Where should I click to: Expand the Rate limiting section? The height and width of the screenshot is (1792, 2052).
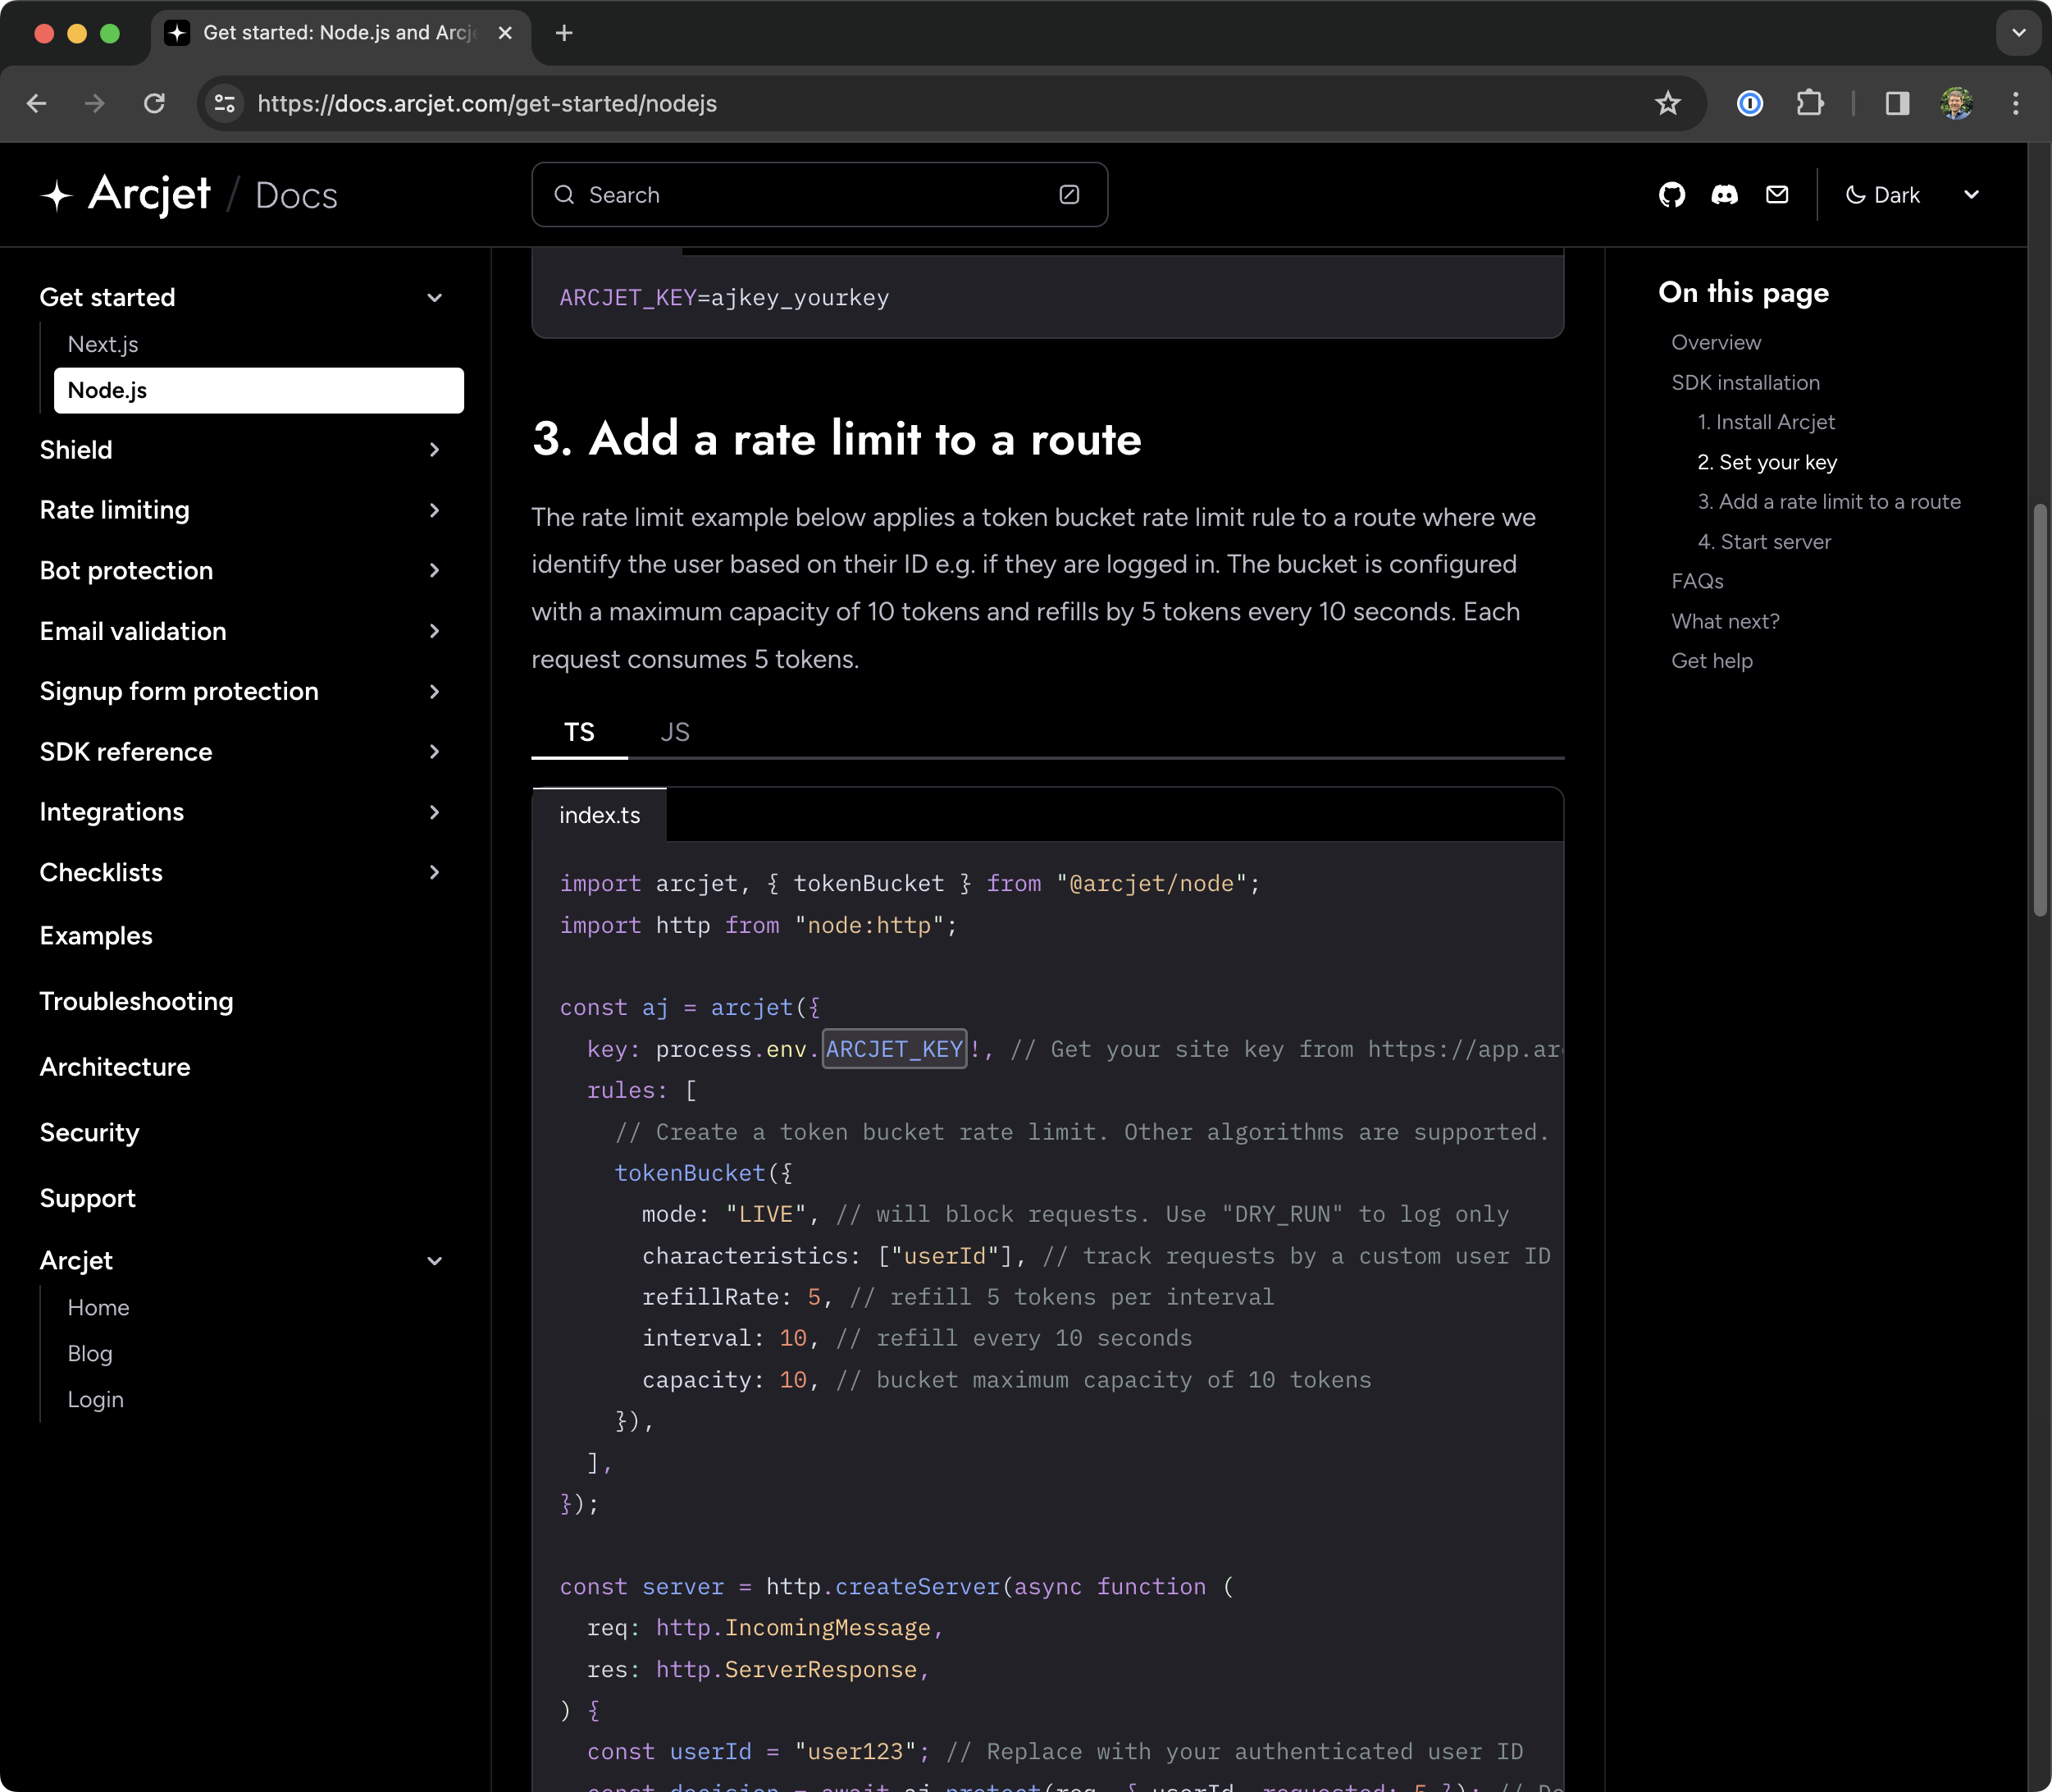[434, 510]
